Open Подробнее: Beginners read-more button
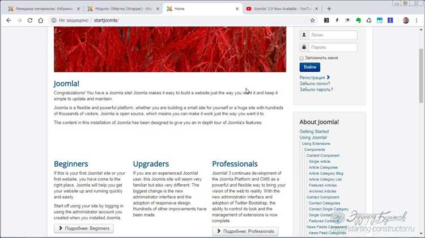The width and height of the screenshot is (425, 238). click(x=84, y=228)
